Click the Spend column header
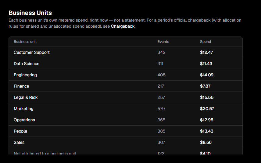Image resolution: width=261 pixels, height=163 pixels. click(x=206, y=42)
